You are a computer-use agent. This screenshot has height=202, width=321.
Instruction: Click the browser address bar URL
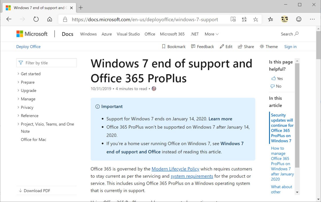click(145, 20)
